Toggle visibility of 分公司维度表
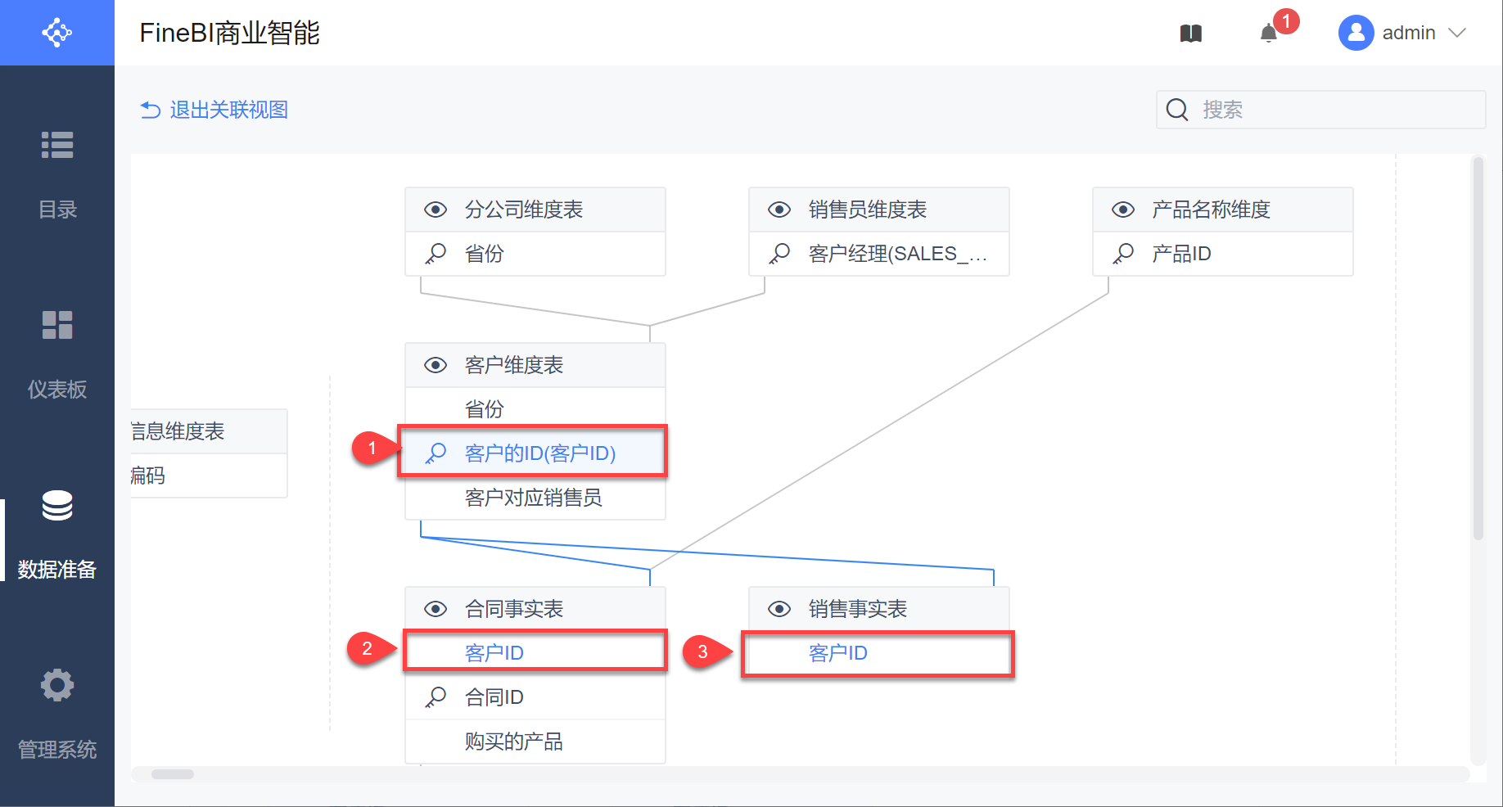The image size is (1503, 807). 436,210
